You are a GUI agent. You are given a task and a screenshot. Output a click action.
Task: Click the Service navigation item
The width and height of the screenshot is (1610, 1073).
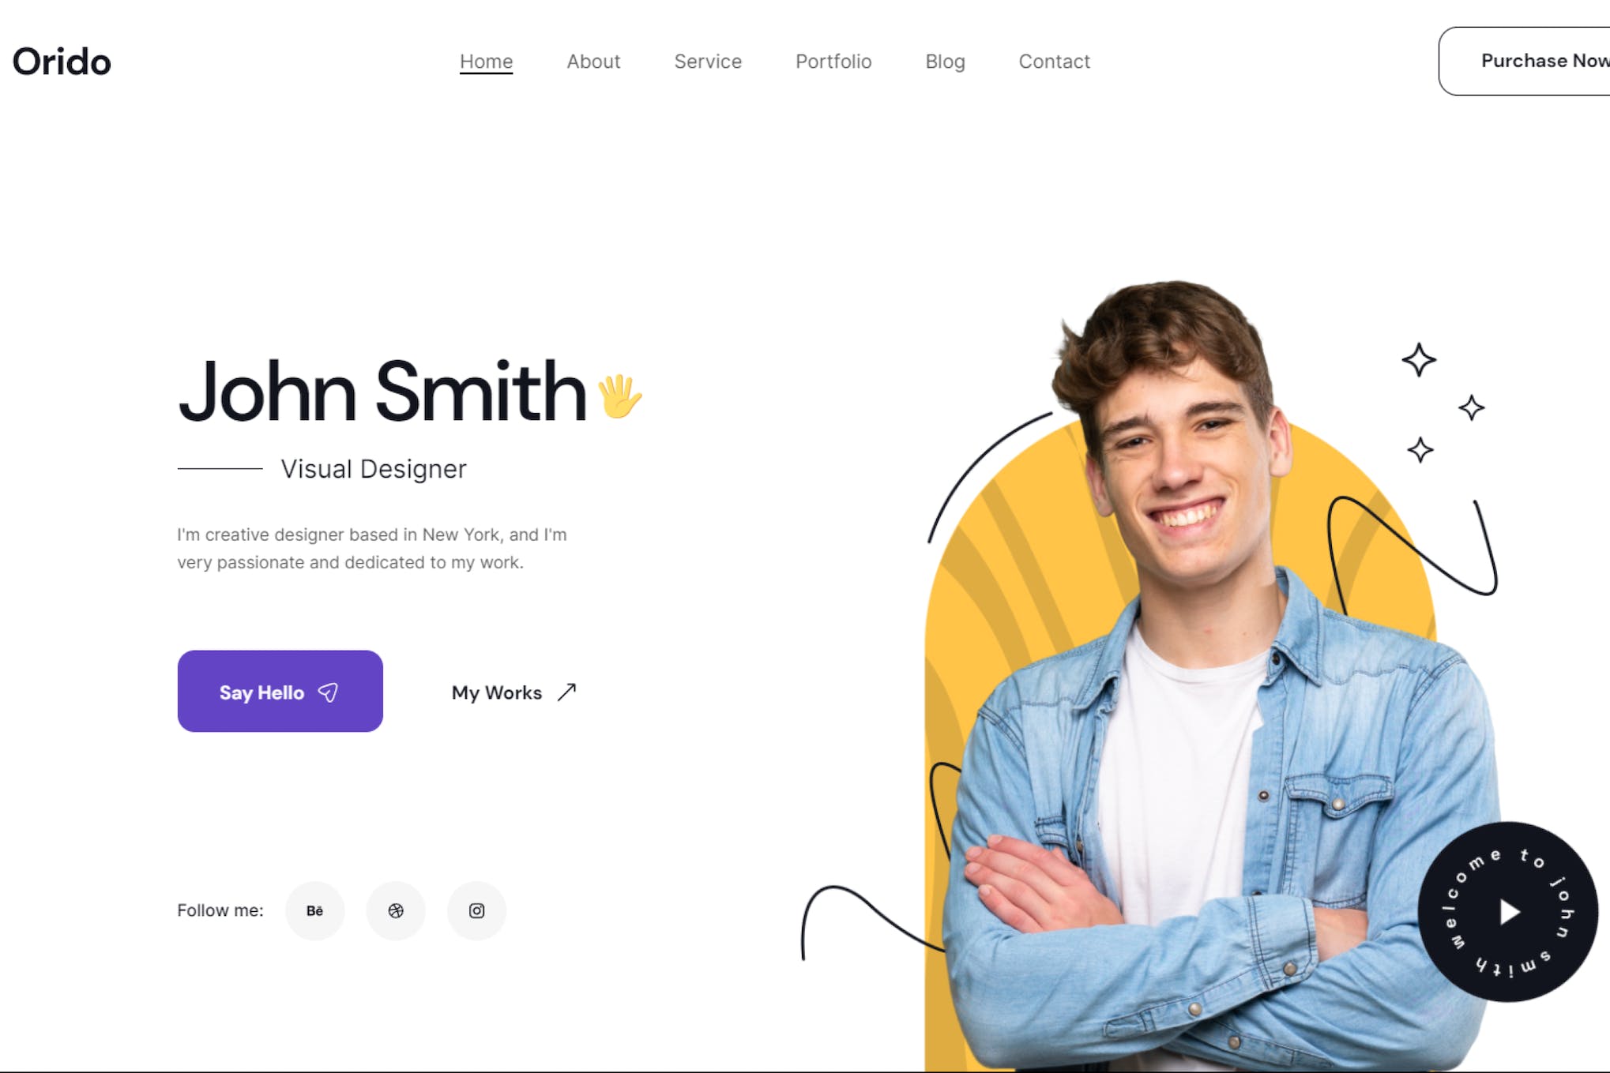pos(707,61)
